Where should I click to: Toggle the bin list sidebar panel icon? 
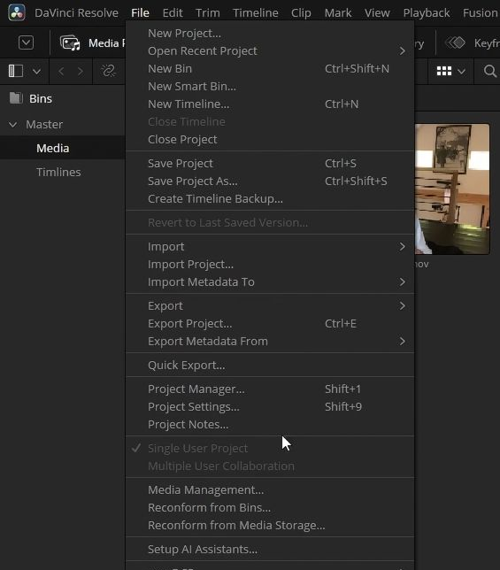[x=16, y=71]
